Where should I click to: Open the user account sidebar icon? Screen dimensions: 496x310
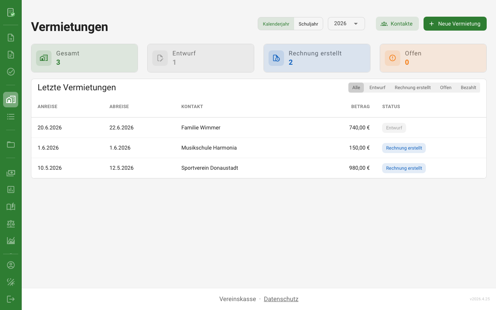11,265
